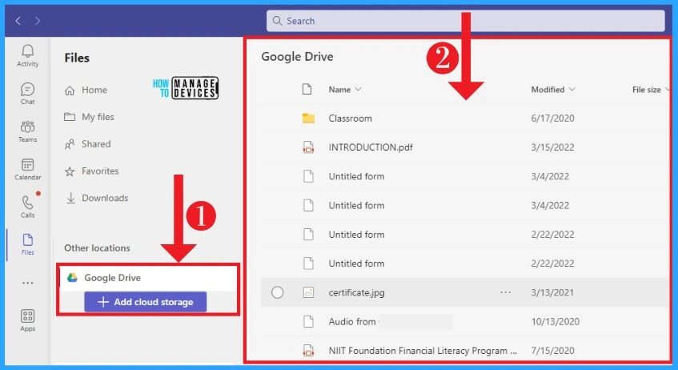Open the Teams icon in the sidebar

pyautogui.click(x=28, y=127)
